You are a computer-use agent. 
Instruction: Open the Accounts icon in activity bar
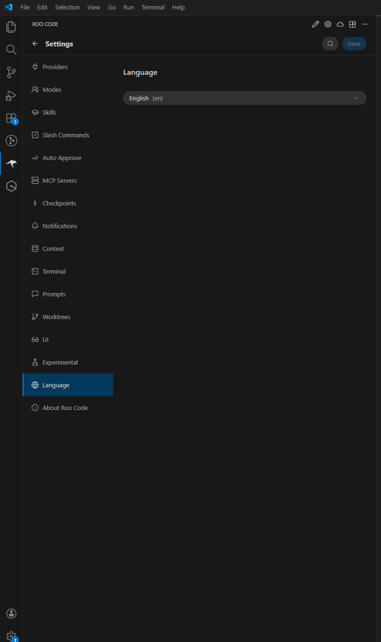[x=11, y=614]
